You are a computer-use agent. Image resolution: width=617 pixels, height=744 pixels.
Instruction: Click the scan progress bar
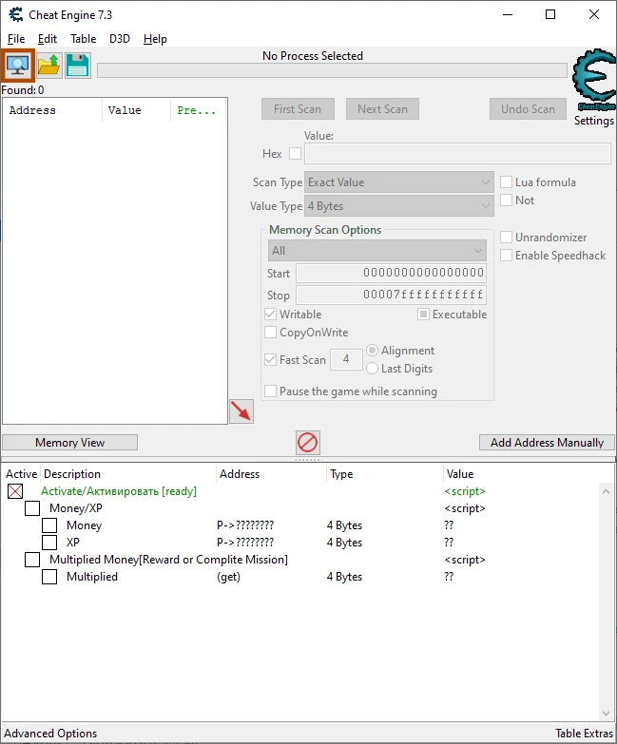(x=332, y=70)
